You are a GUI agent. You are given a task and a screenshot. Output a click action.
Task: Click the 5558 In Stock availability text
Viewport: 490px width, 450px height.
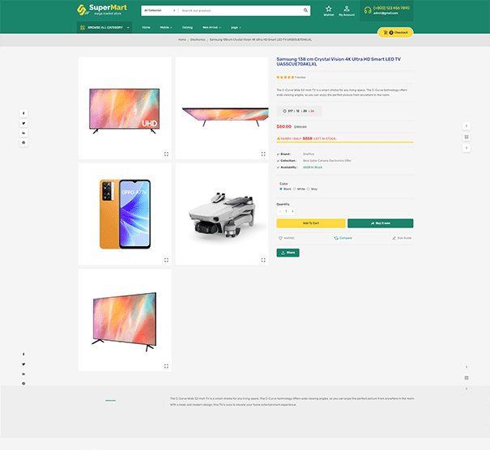tap(313, 168)
